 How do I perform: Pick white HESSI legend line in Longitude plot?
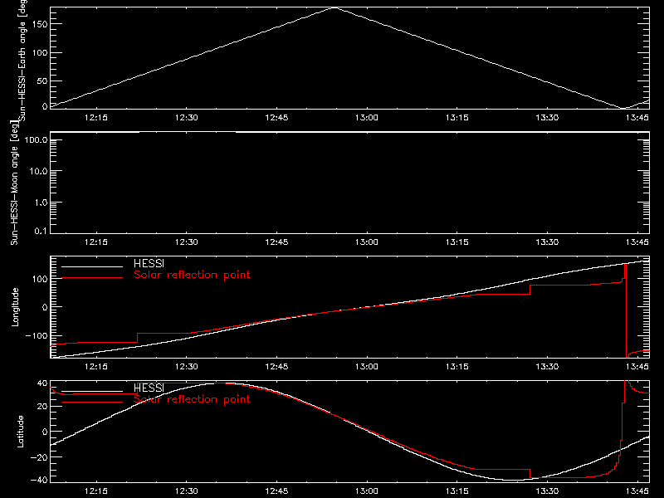click(x=92, y=266)
